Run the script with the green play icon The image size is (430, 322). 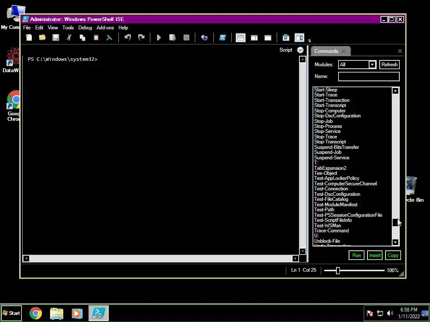tap(159, 37)
